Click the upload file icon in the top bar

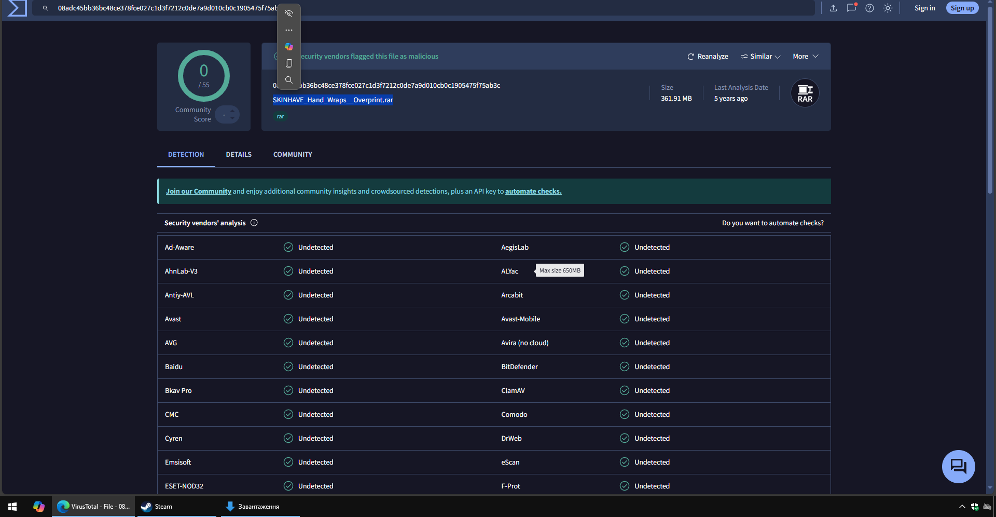click(833, 8)
